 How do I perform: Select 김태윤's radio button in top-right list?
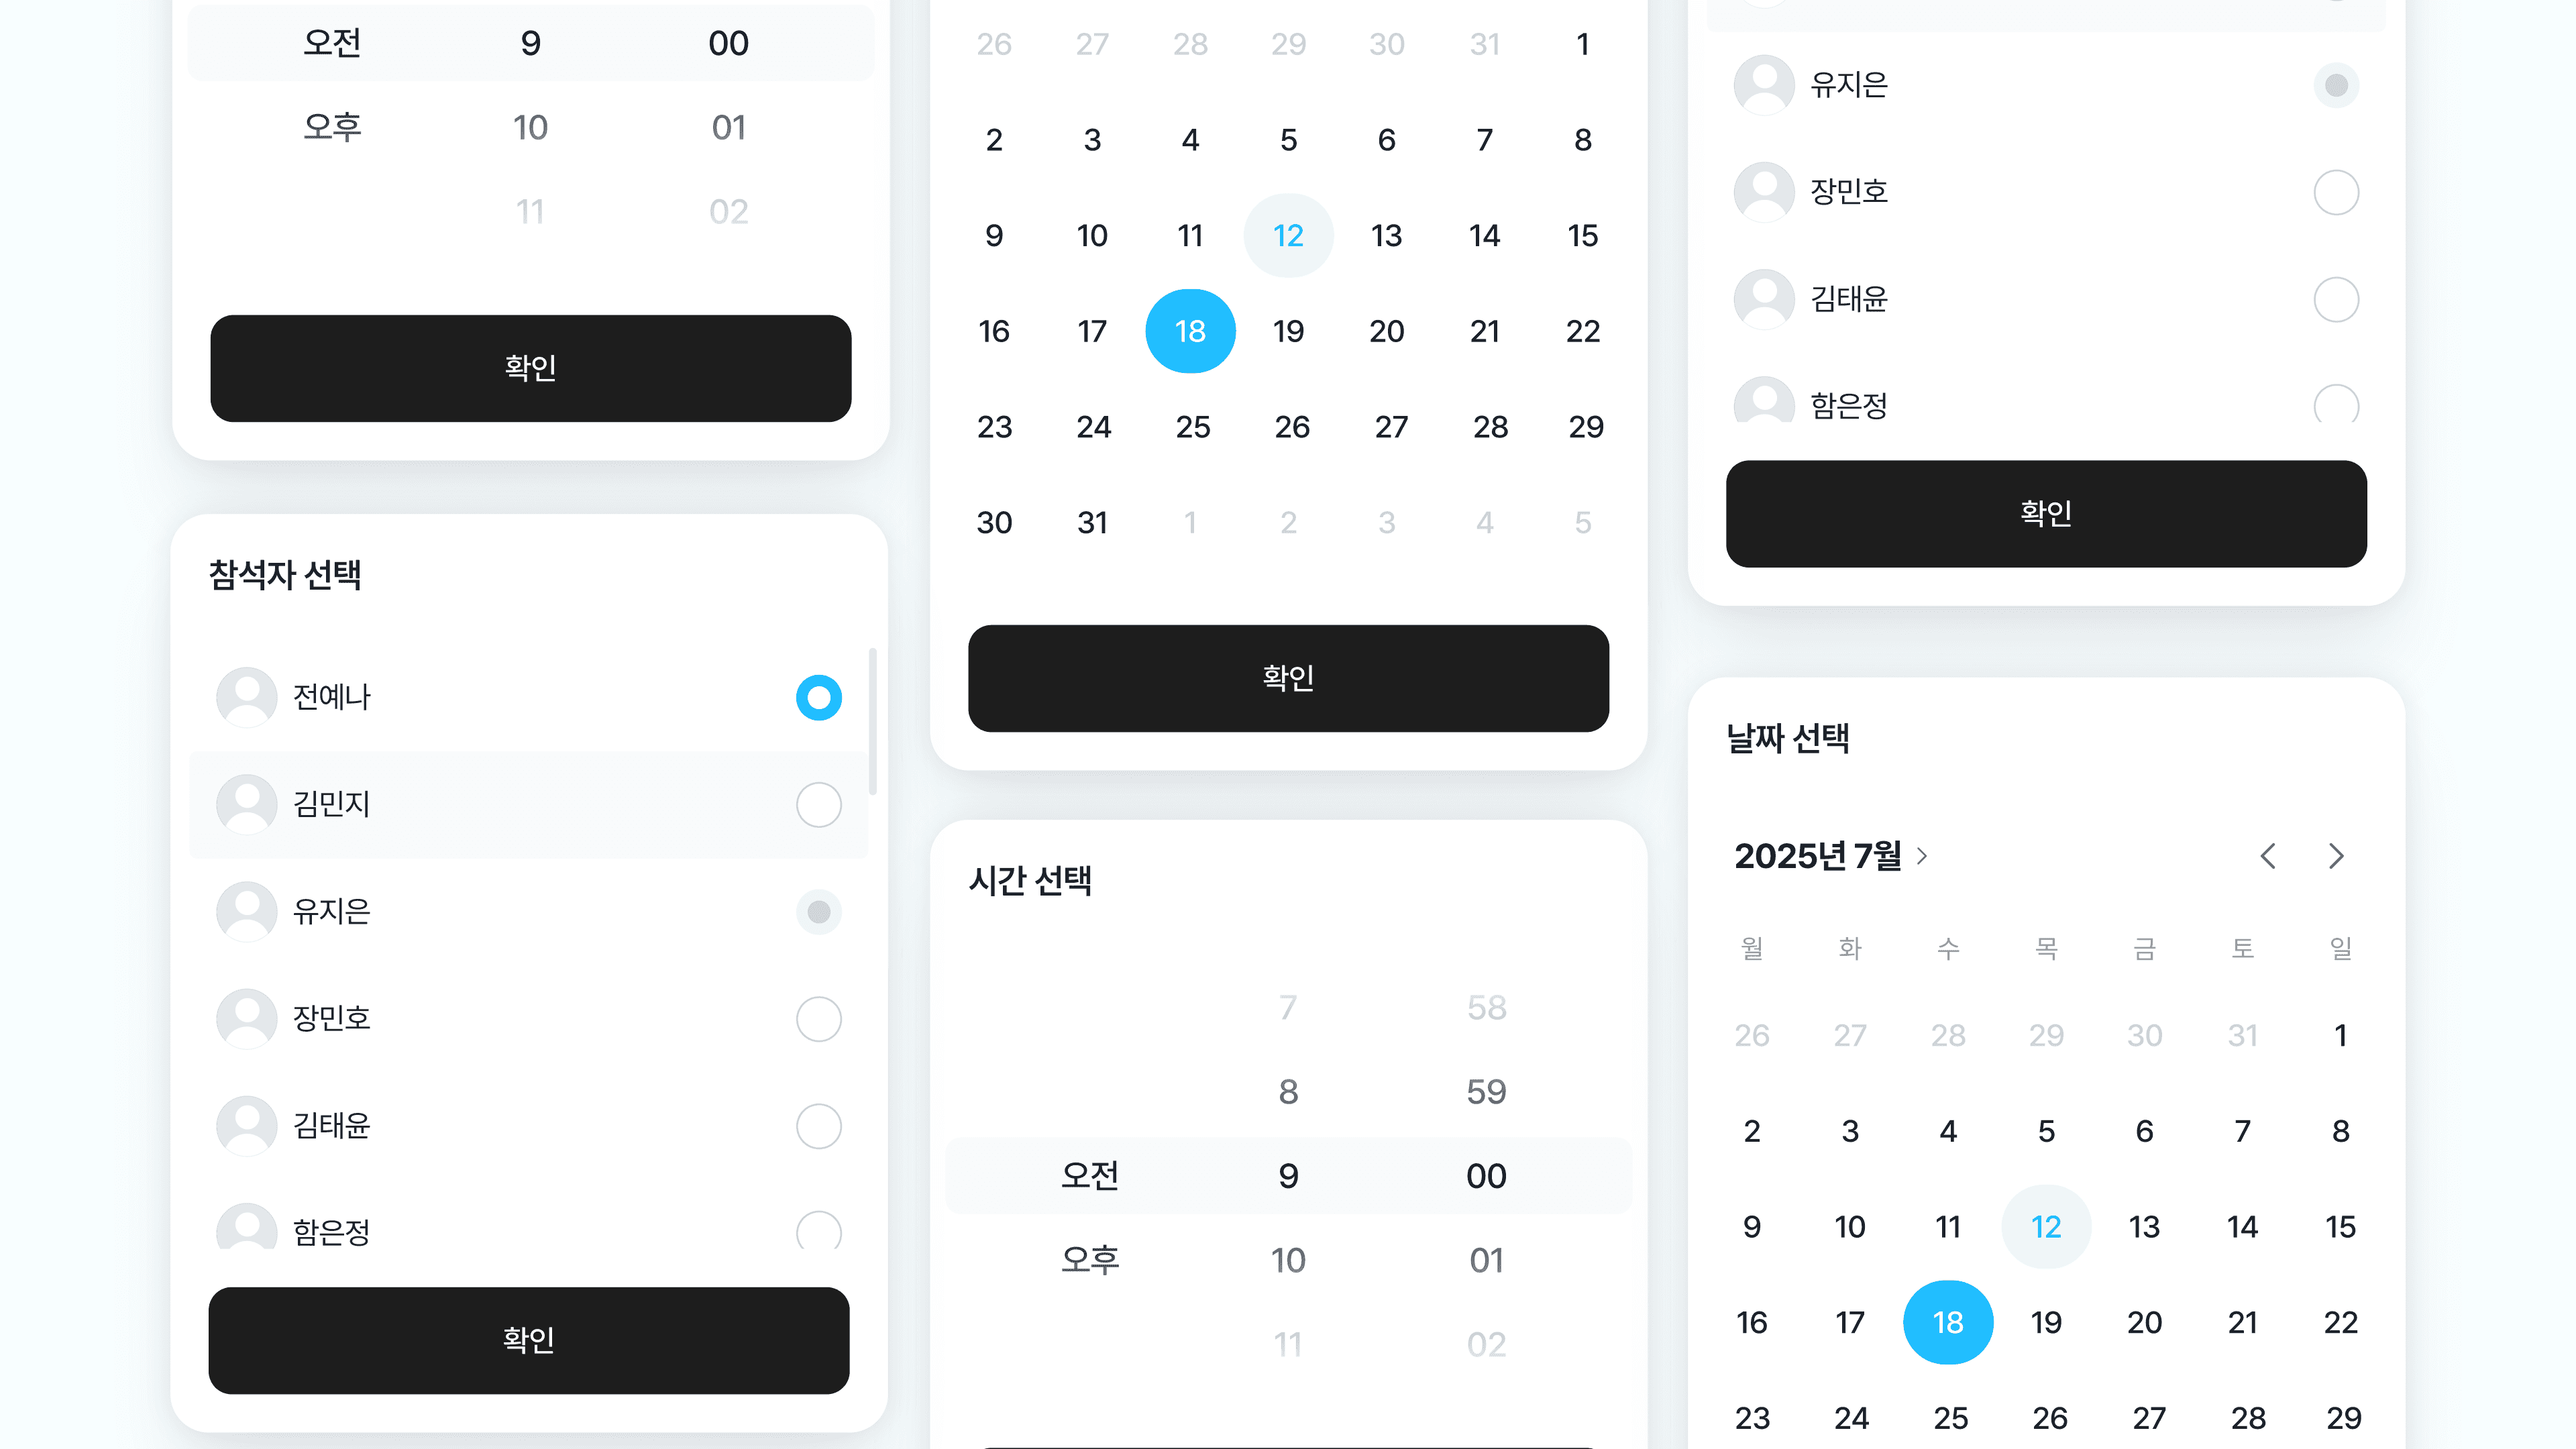pos(2336,299)
